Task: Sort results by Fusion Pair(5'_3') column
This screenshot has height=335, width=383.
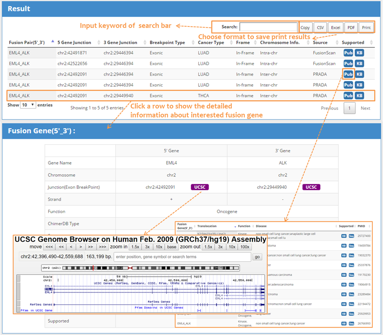Action: 31,42
